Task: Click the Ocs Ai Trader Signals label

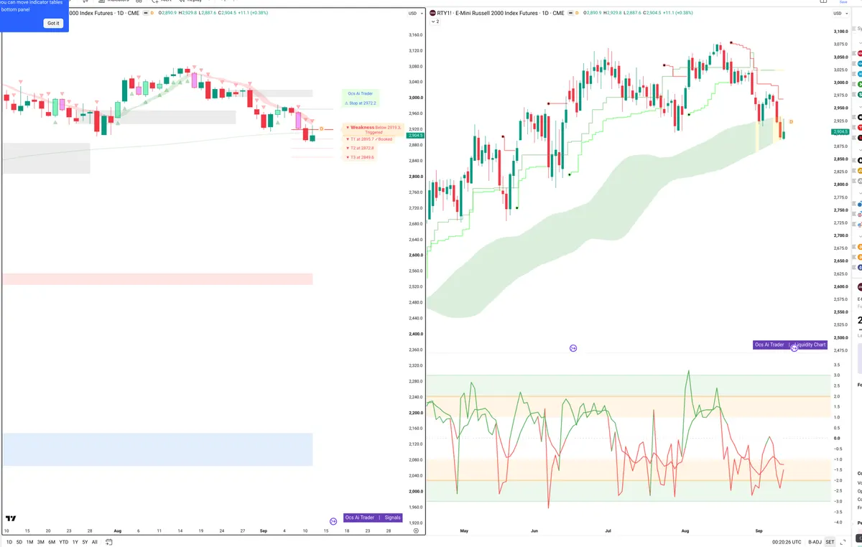Action: (x=373, y=518)
